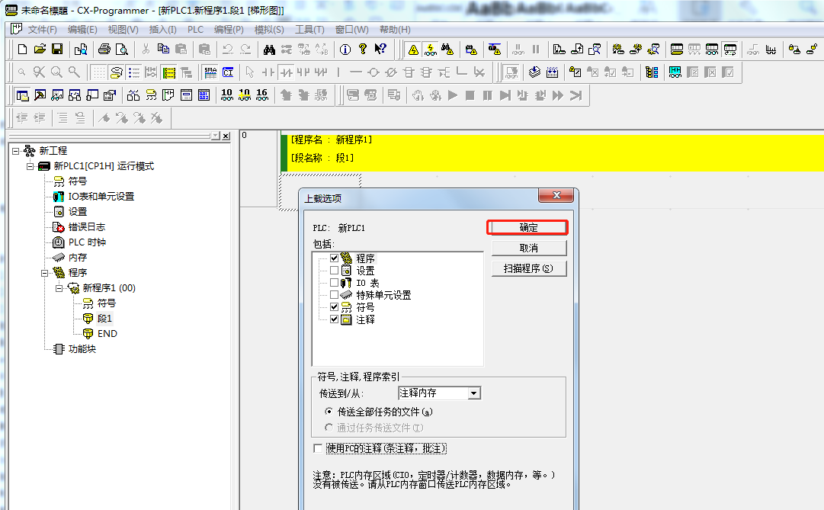Click the zoom in magnifier icon

[56, 72]
